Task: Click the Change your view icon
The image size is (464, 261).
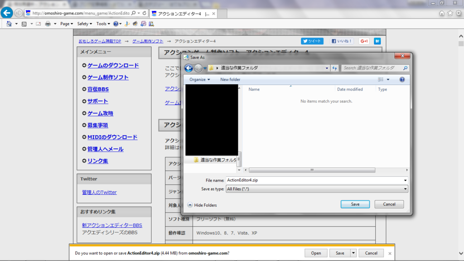Action: point(380,79)
